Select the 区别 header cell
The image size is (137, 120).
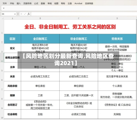(13, 39)
